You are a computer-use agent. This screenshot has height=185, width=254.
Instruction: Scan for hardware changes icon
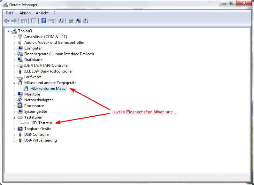pyautogui.click(x=61, y=21)
